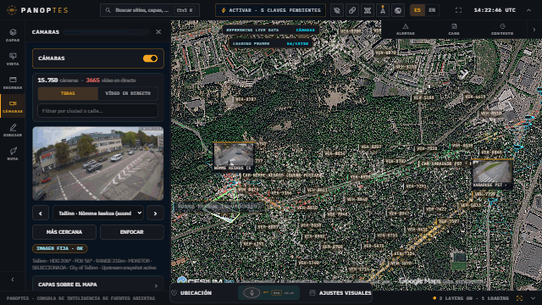Click the link icon in top toolbar

pos(352,10)
